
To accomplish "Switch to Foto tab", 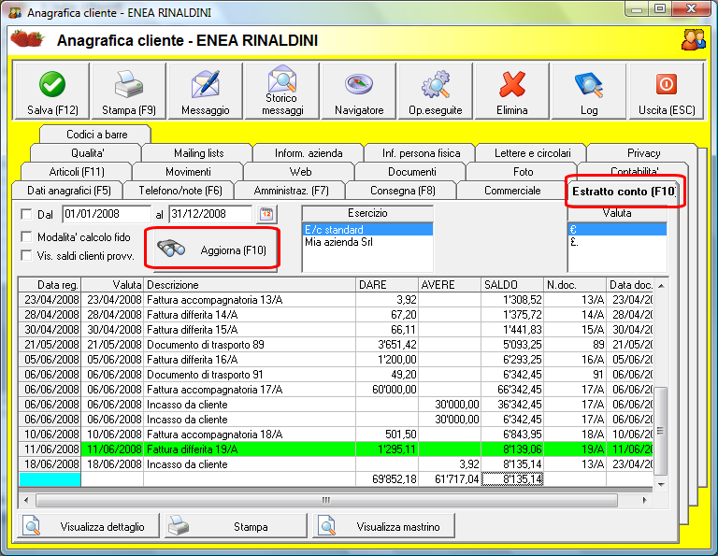I will pos(523,172).
